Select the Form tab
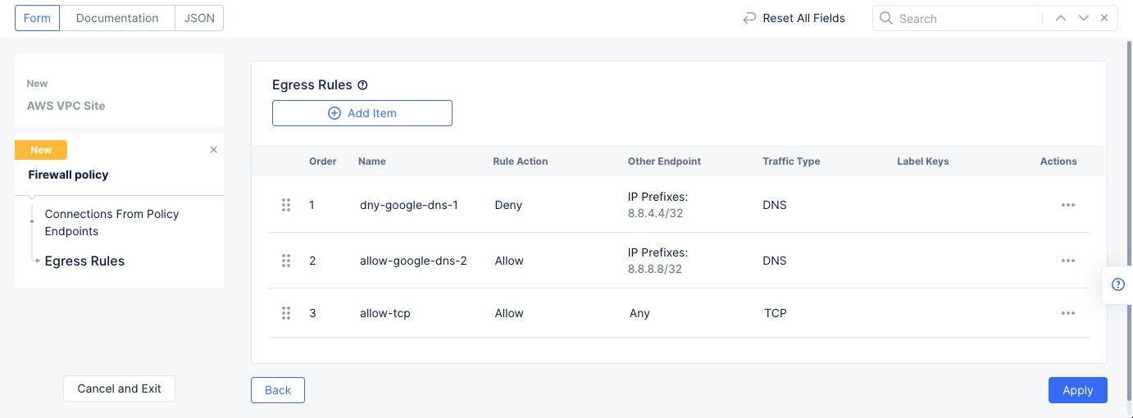 [38, 18]
